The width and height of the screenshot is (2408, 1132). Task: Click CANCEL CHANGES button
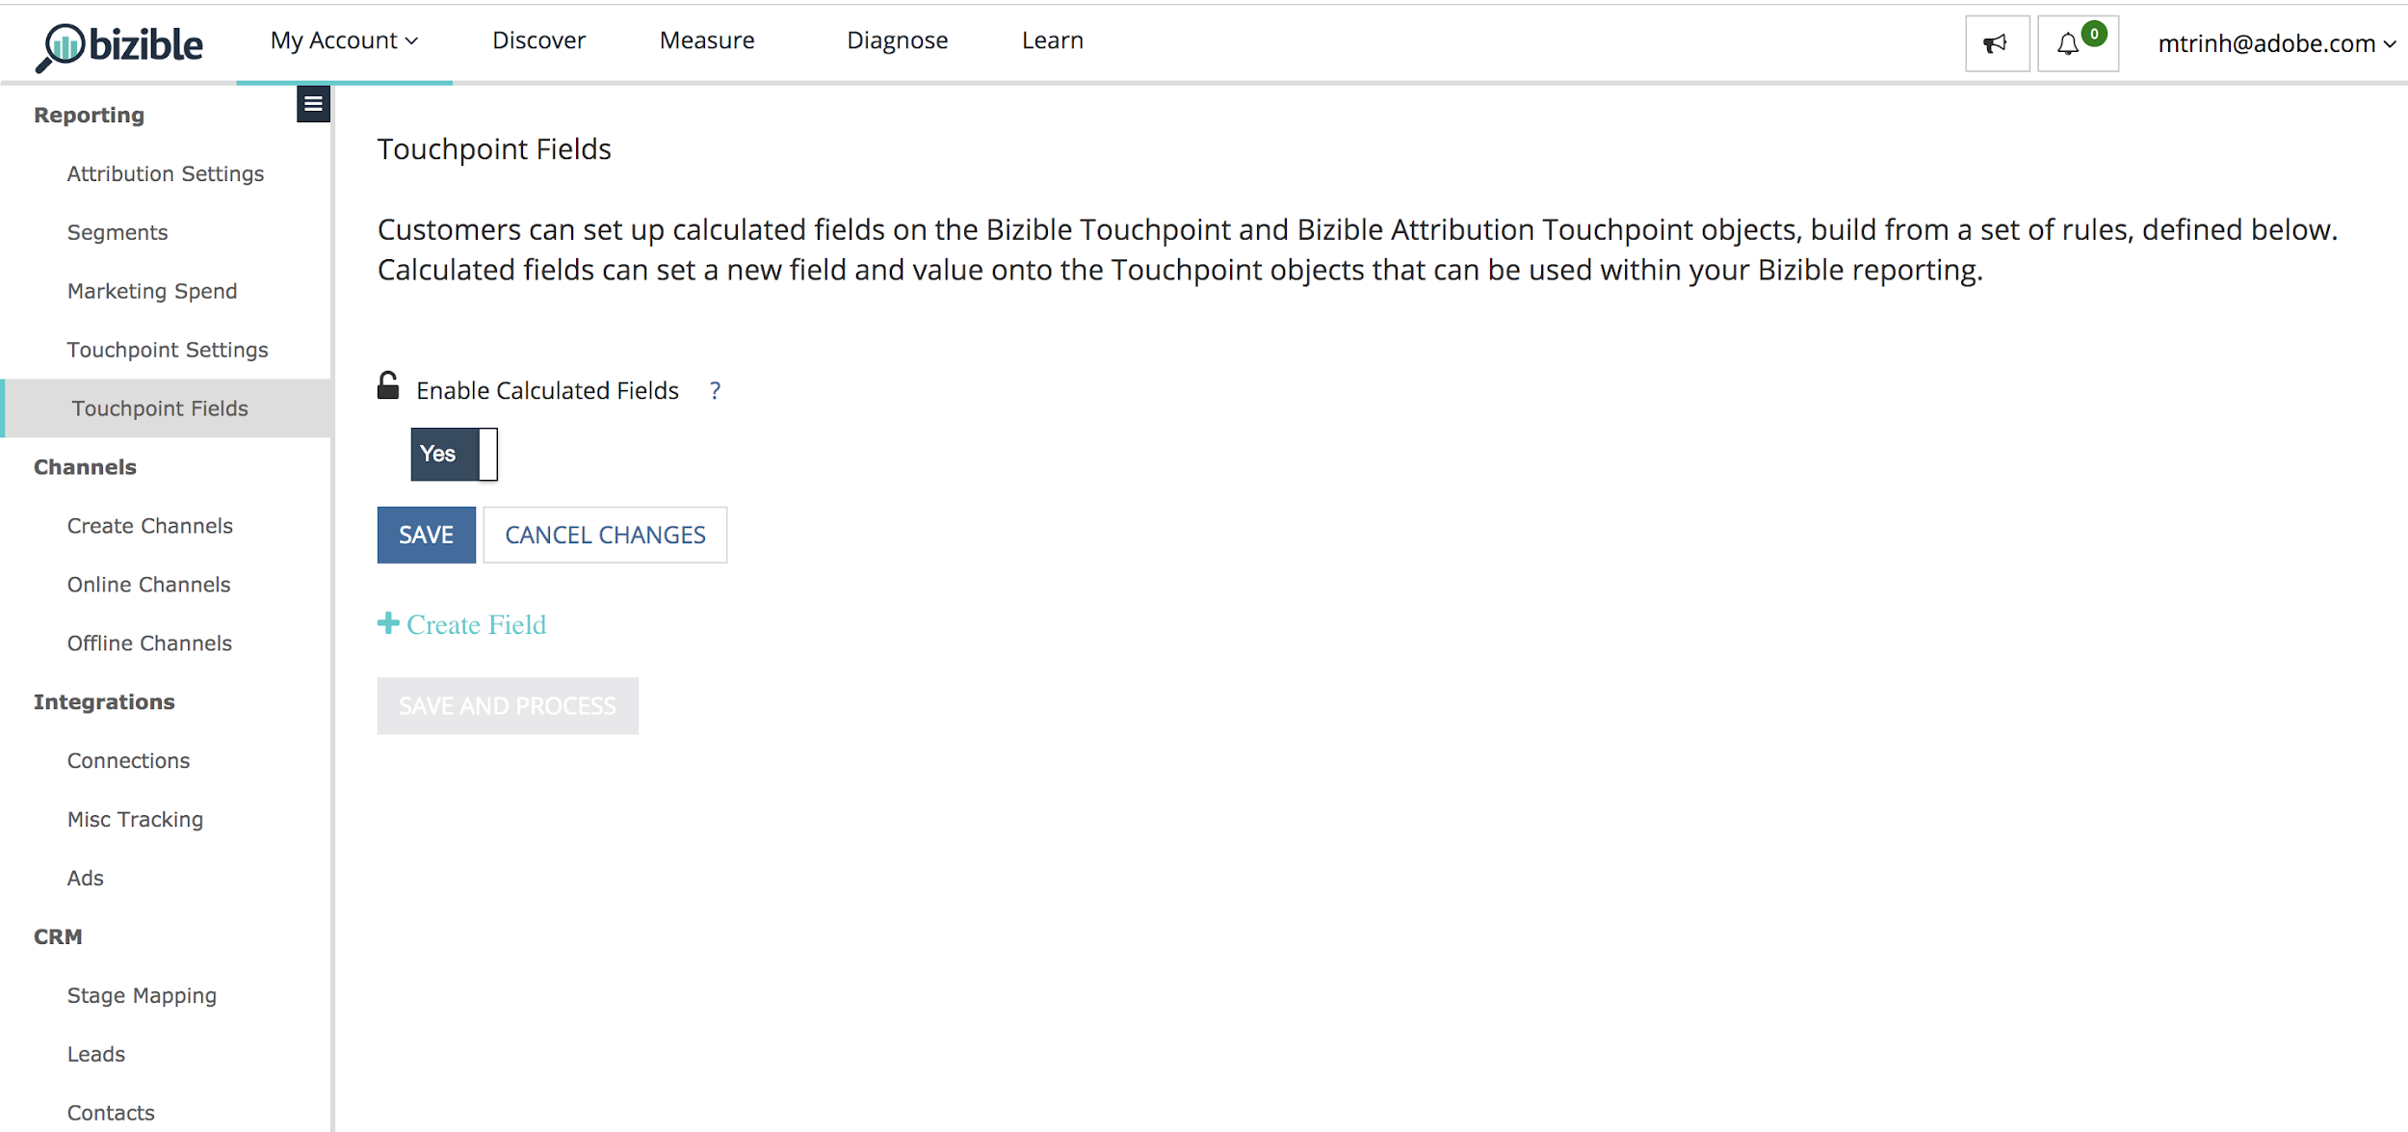pyautogui.click(x=605, y=535)
